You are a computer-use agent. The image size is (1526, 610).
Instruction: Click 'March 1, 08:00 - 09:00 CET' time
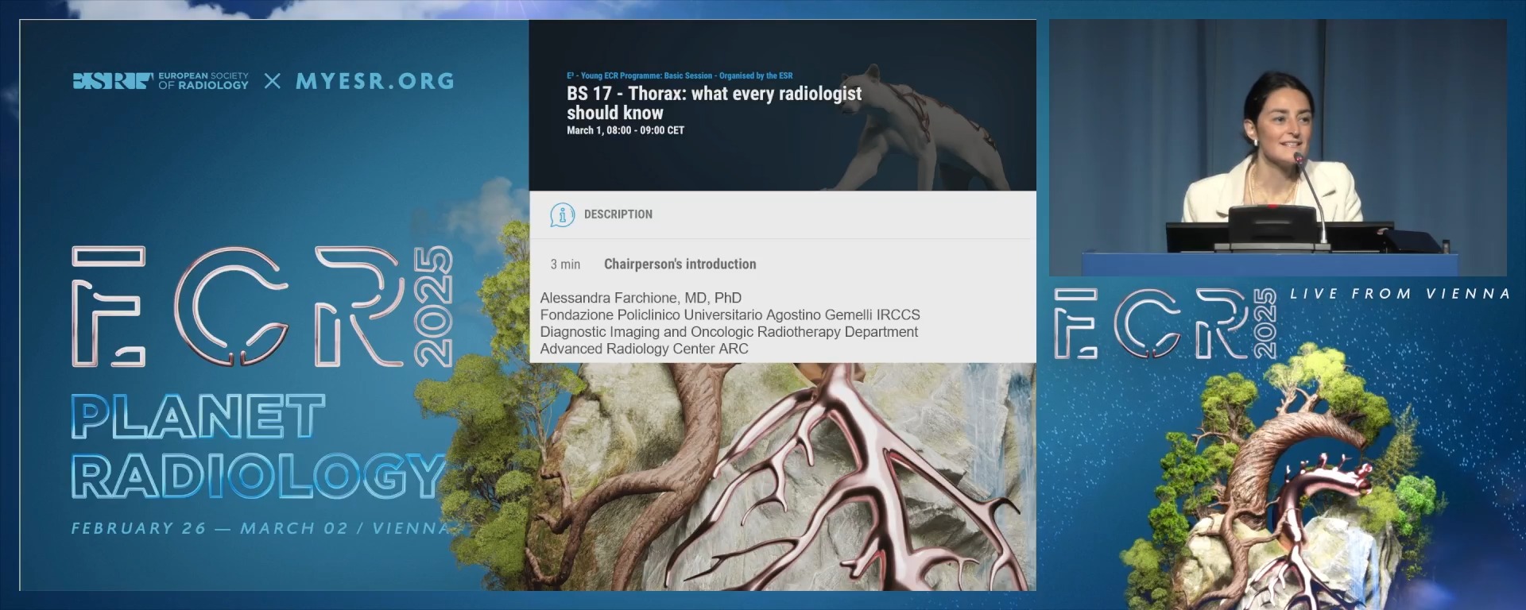pos(626,130)
